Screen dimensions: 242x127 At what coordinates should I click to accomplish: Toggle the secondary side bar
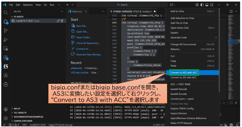click(212, 5)
